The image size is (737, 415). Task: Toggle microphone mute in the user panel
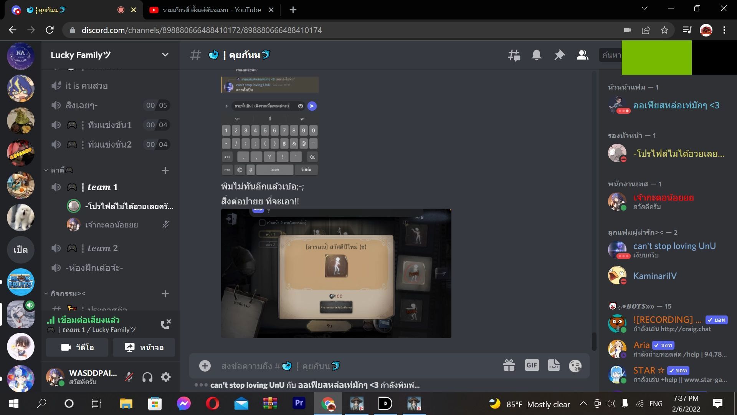[129, 377]
